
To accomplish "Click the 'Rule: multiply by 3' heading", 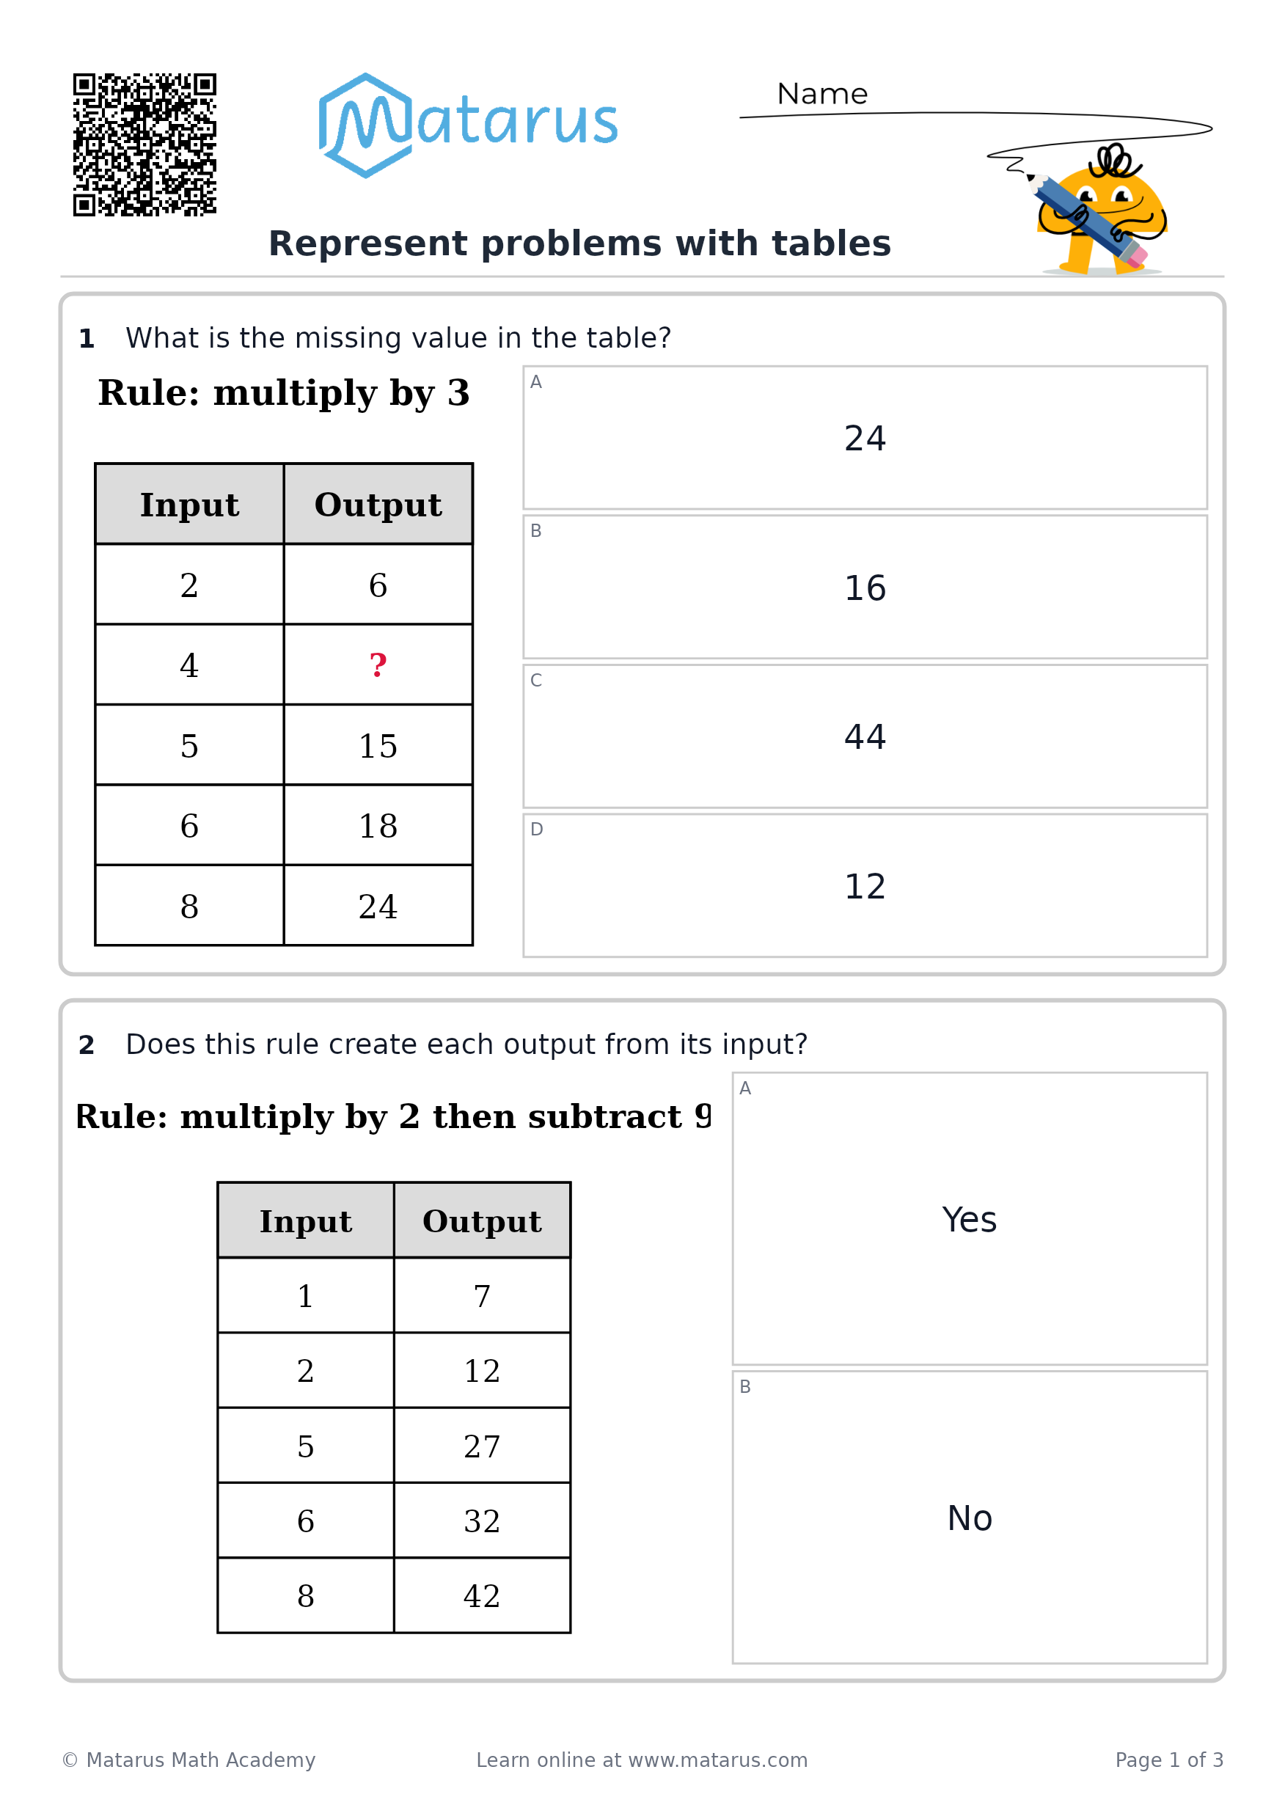I will (x=284, y=393).
